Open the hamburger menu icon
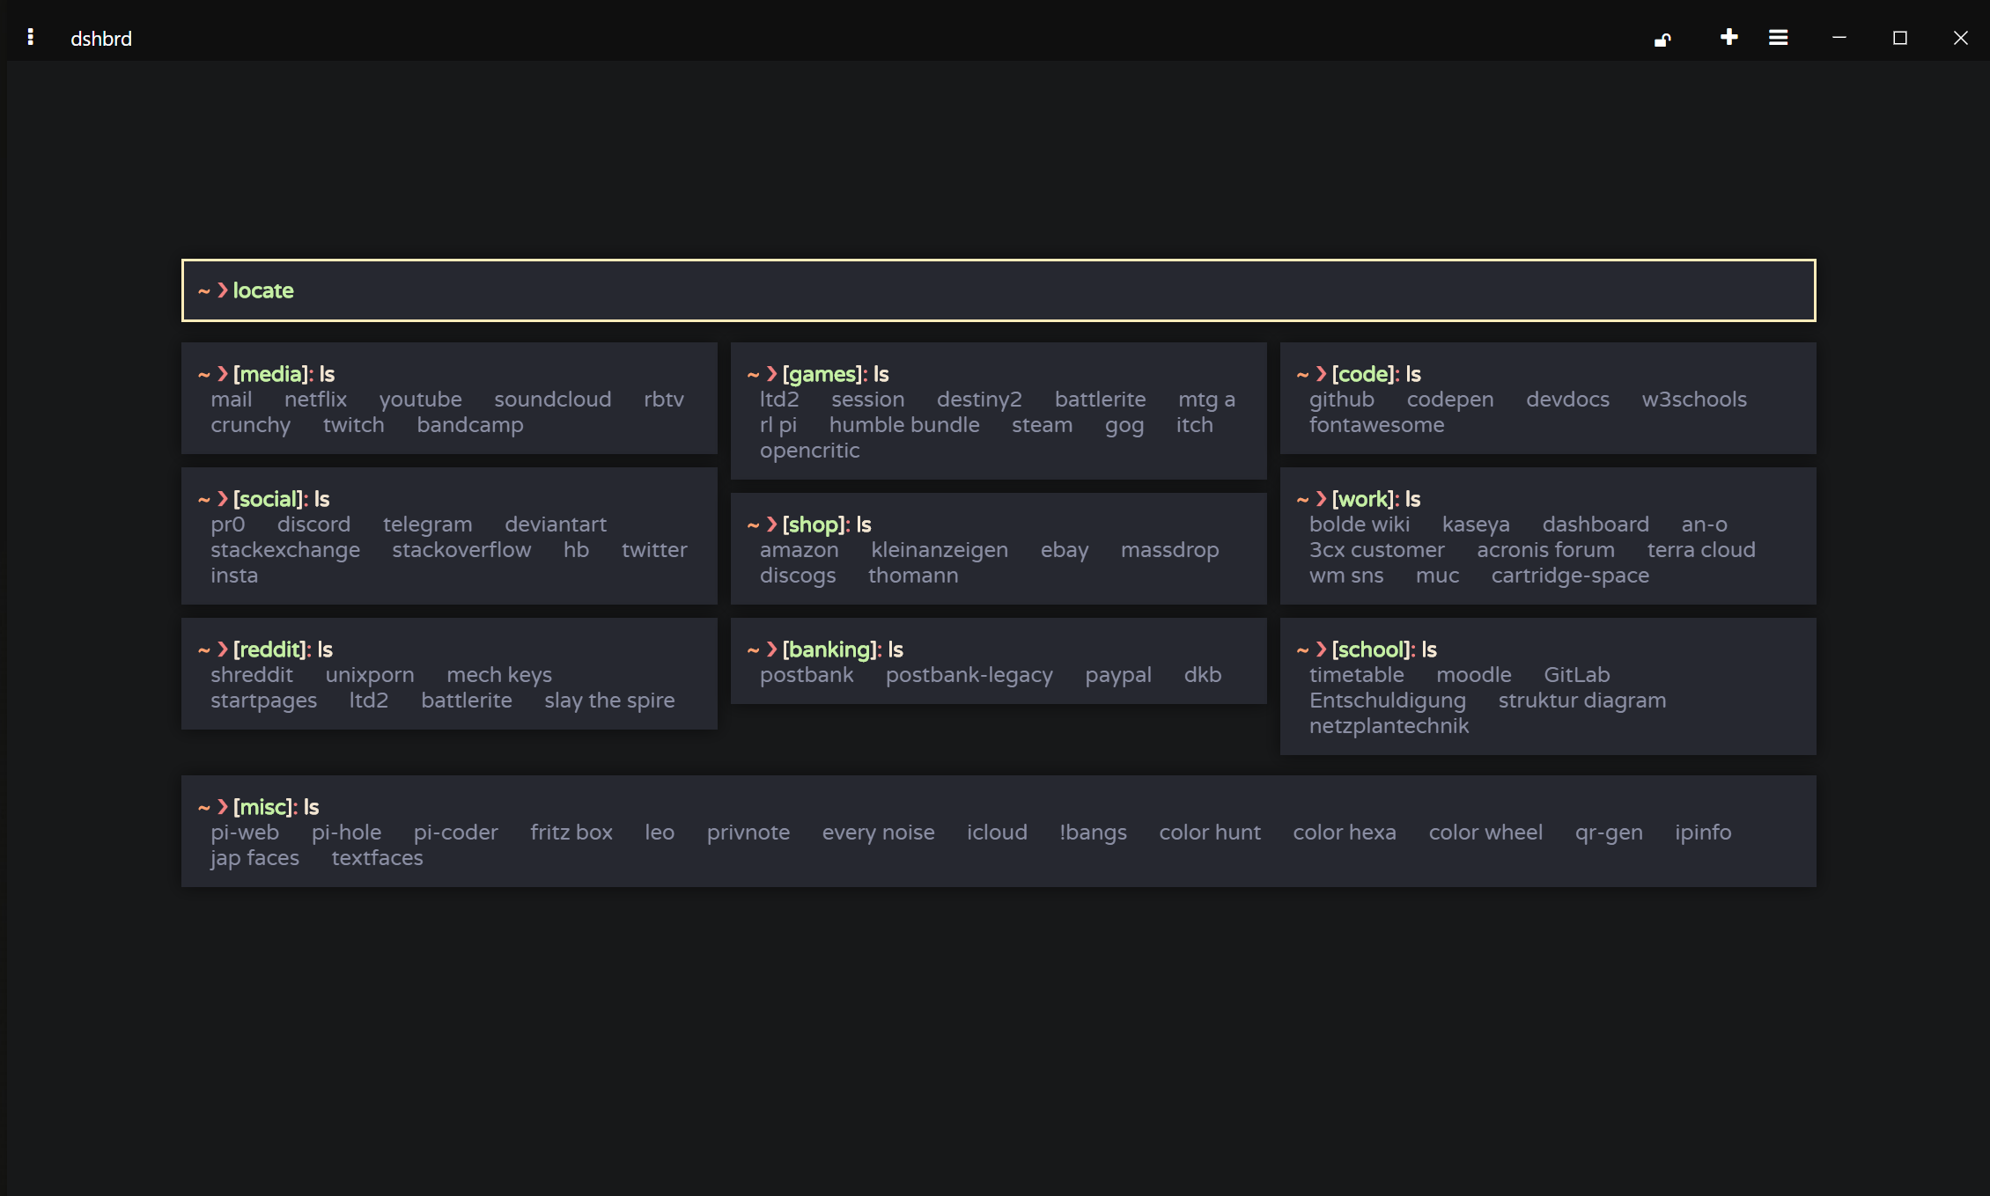The height and width of the screenshot is (1196, 1990). coord(1778,38)
